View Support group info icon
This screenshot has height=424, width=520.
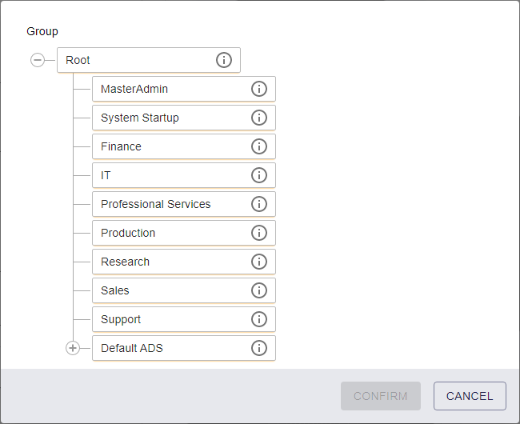coord(259,319)
